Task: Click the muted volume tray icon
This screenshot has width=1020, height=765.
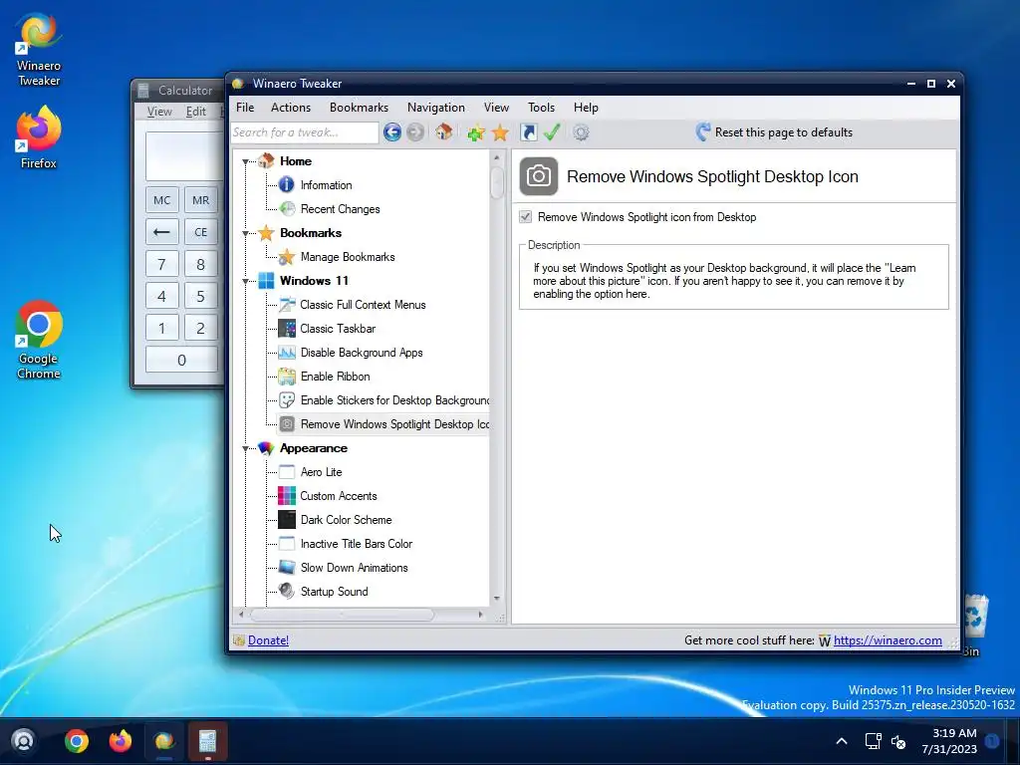Action: tap(899, 741)
